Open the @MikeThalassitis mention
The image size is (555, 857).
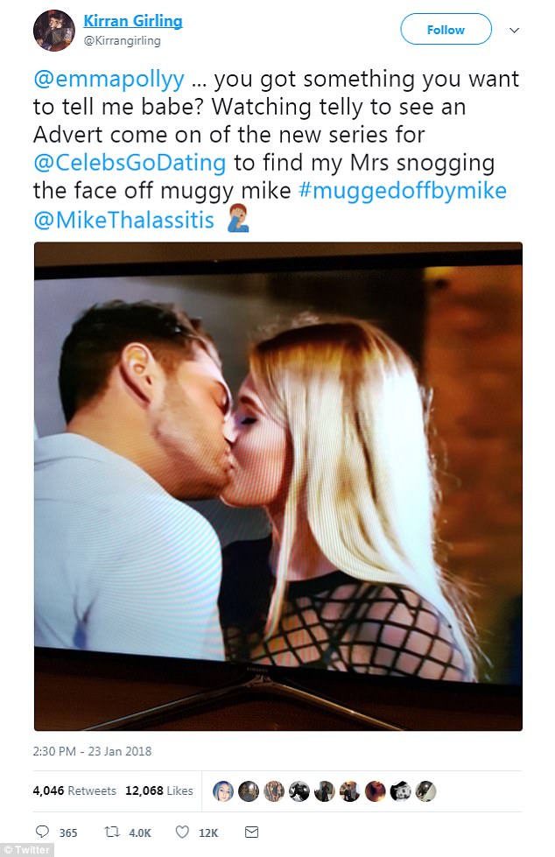[x=123, y=220]
